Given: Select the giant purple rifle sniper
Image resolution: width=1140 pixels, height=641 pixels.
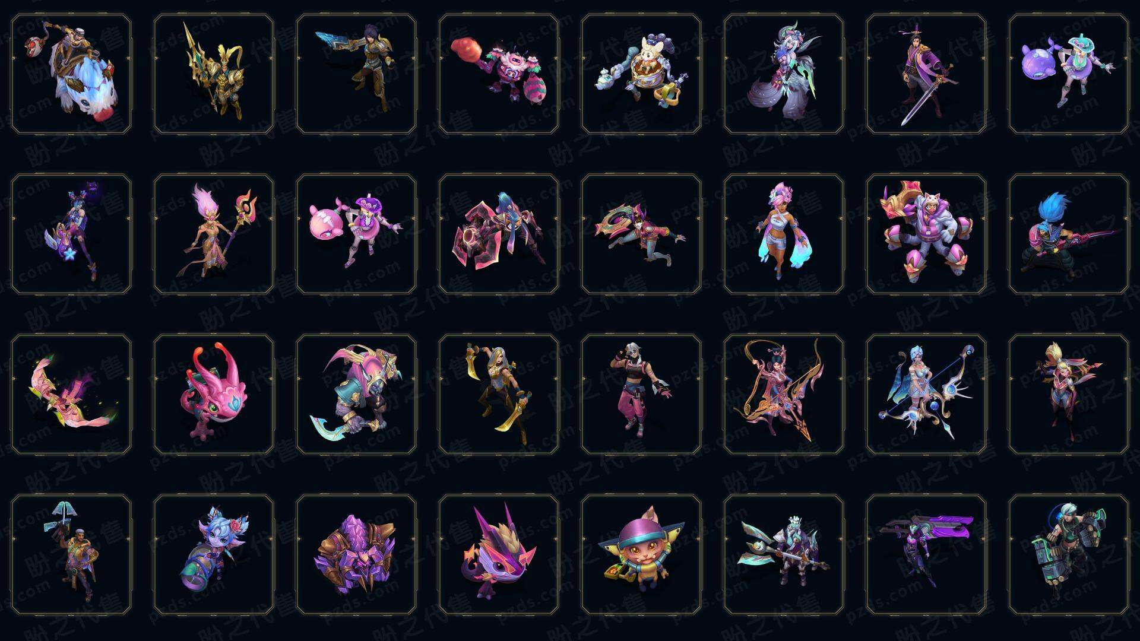Looking at the screenshot, I should 926,554.
